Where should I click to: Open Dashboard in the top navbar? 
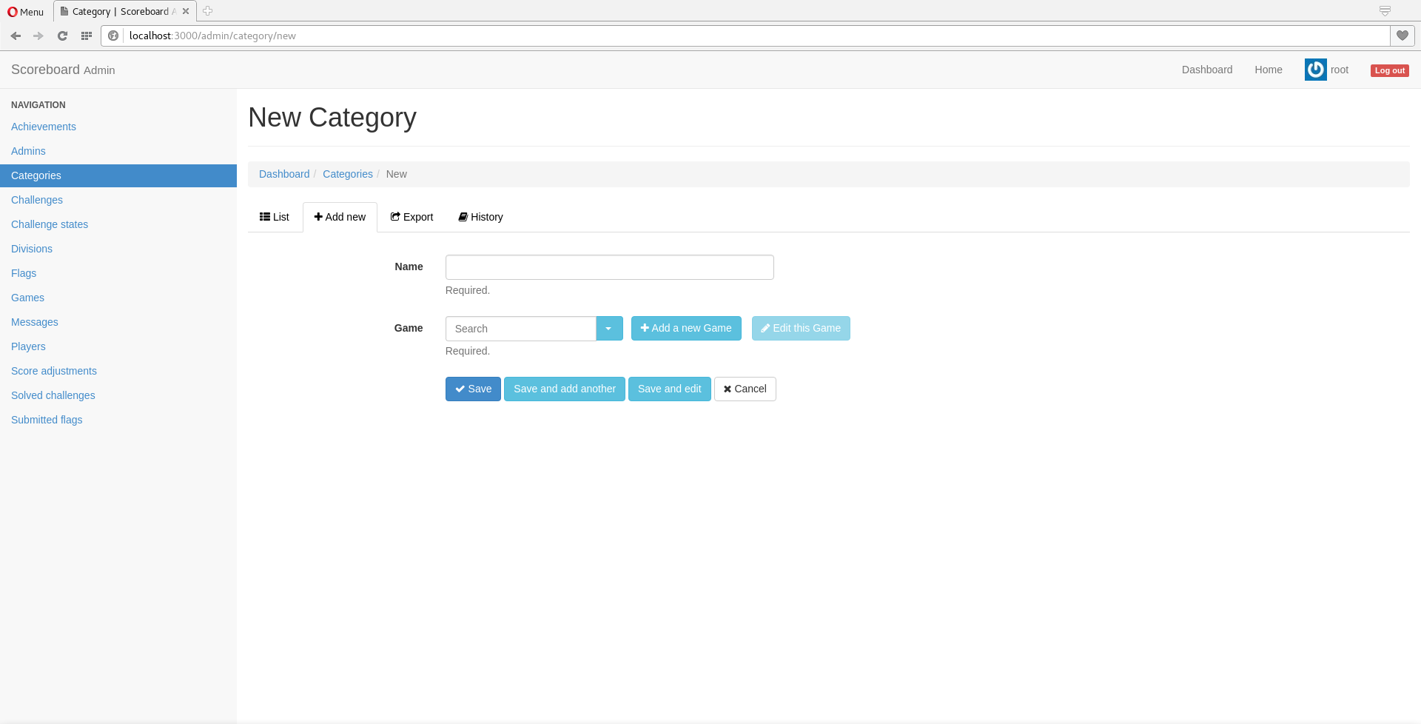1207,70
